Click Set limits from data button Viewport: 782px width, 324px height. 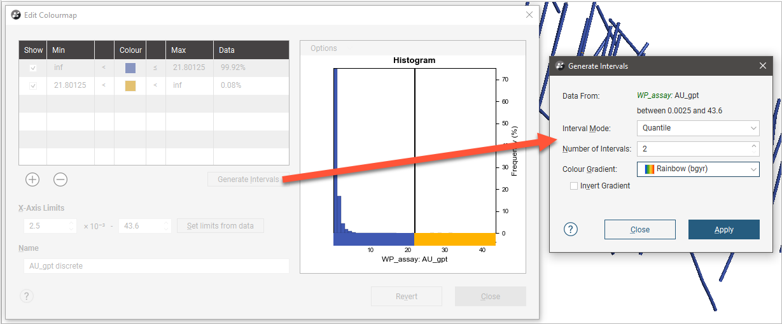[220, 226]
